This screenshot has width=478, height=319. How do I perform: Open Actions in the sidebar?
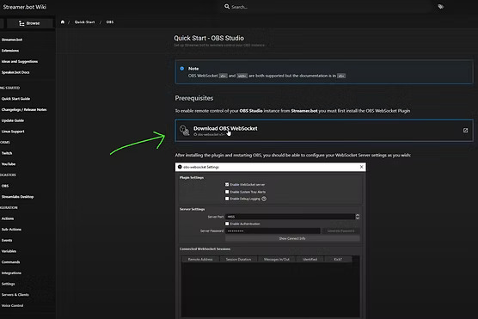tap(8, 218)
